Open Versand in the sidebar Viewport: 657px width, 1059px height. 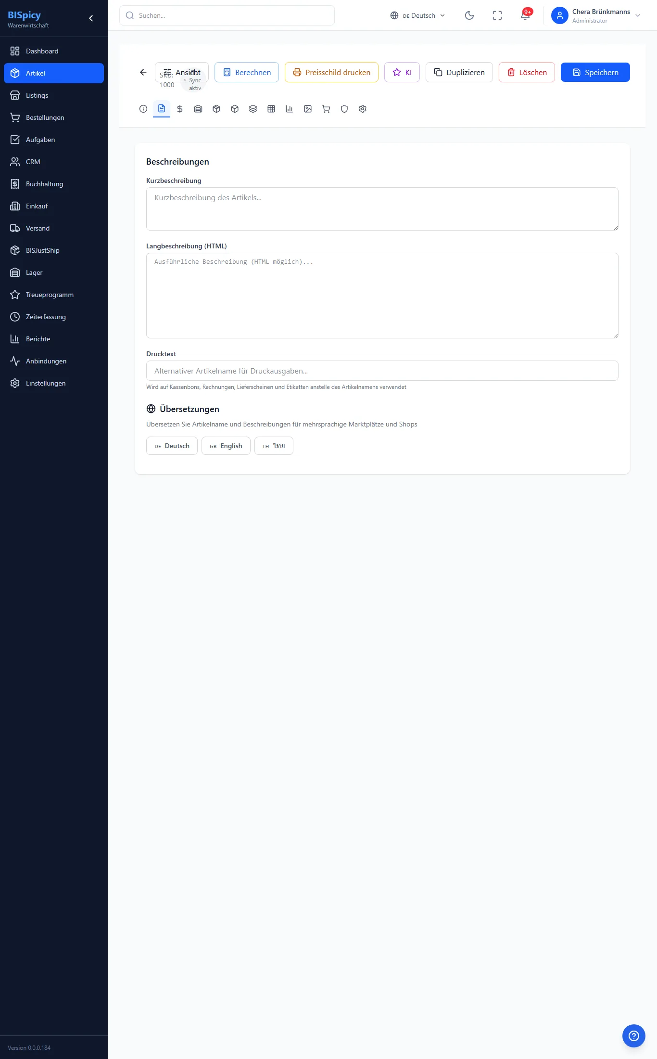[54, 228]
